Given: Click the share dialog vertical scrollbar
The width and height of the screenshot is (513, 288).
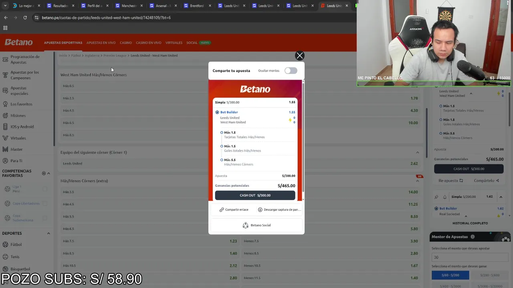Looking at the screenshot, I should pos(303,136).
